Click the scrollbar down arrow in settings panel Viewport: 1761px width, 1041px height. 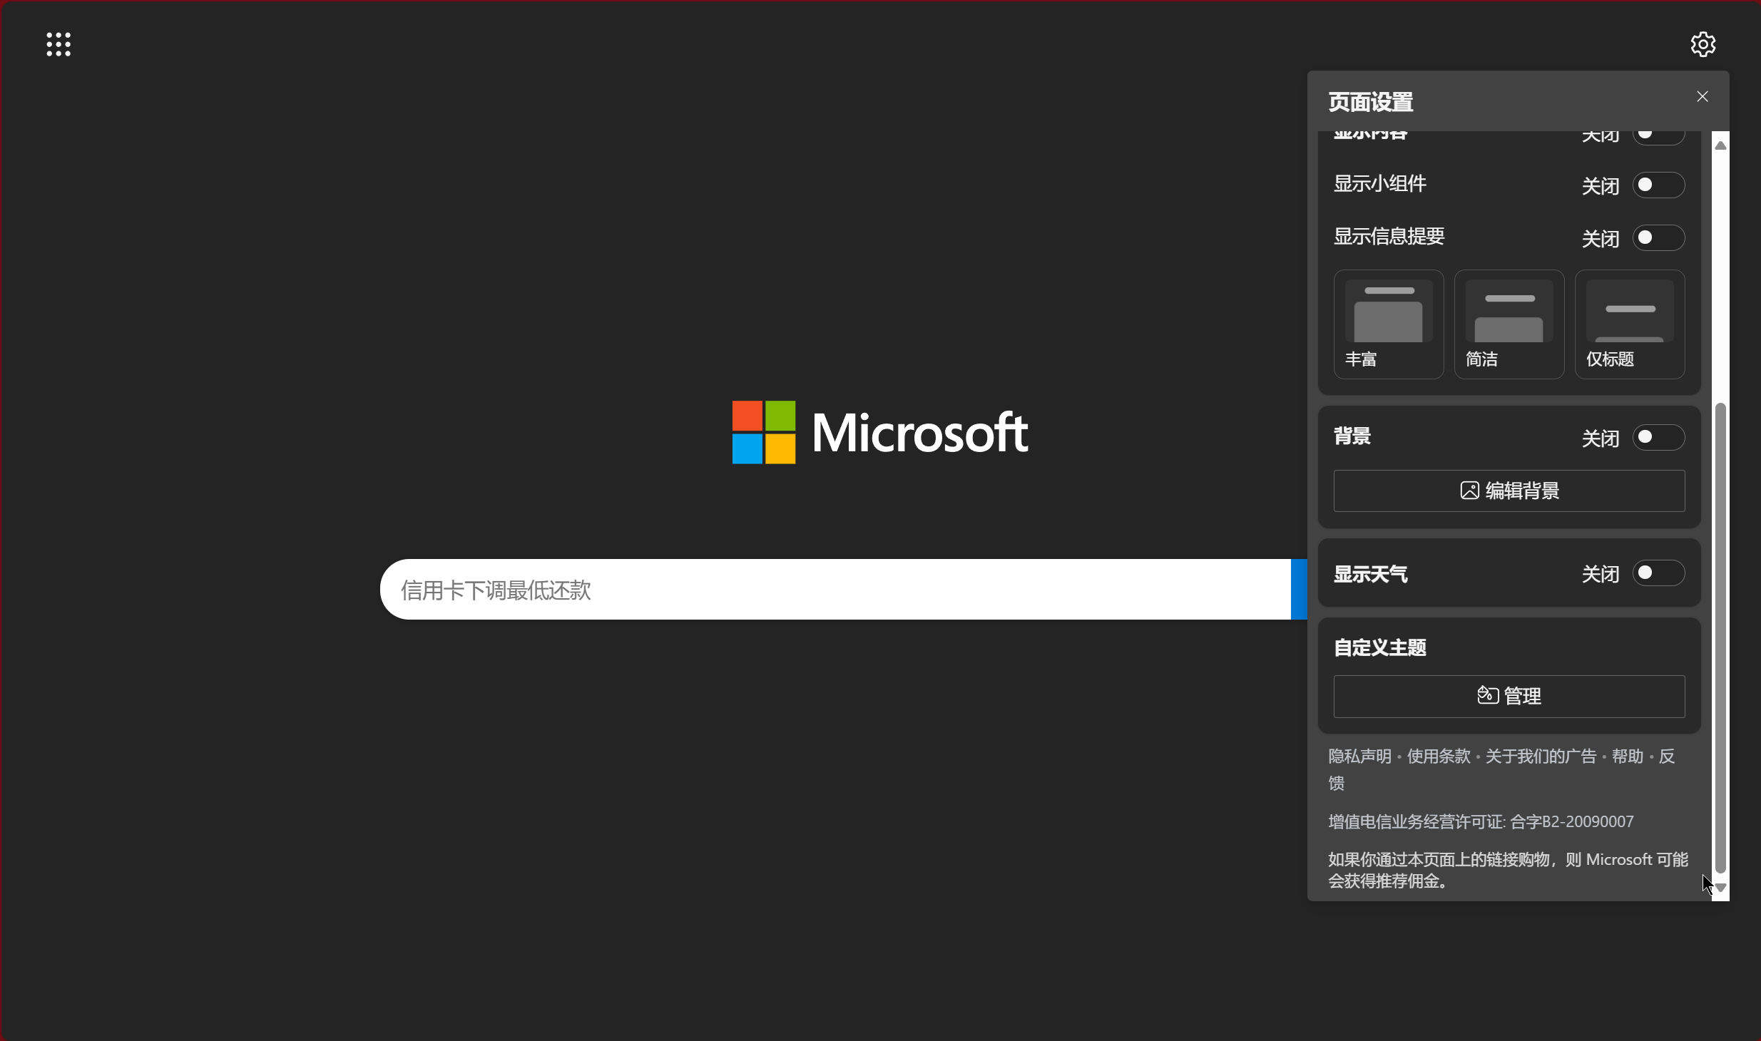[x=1720, y=888]
